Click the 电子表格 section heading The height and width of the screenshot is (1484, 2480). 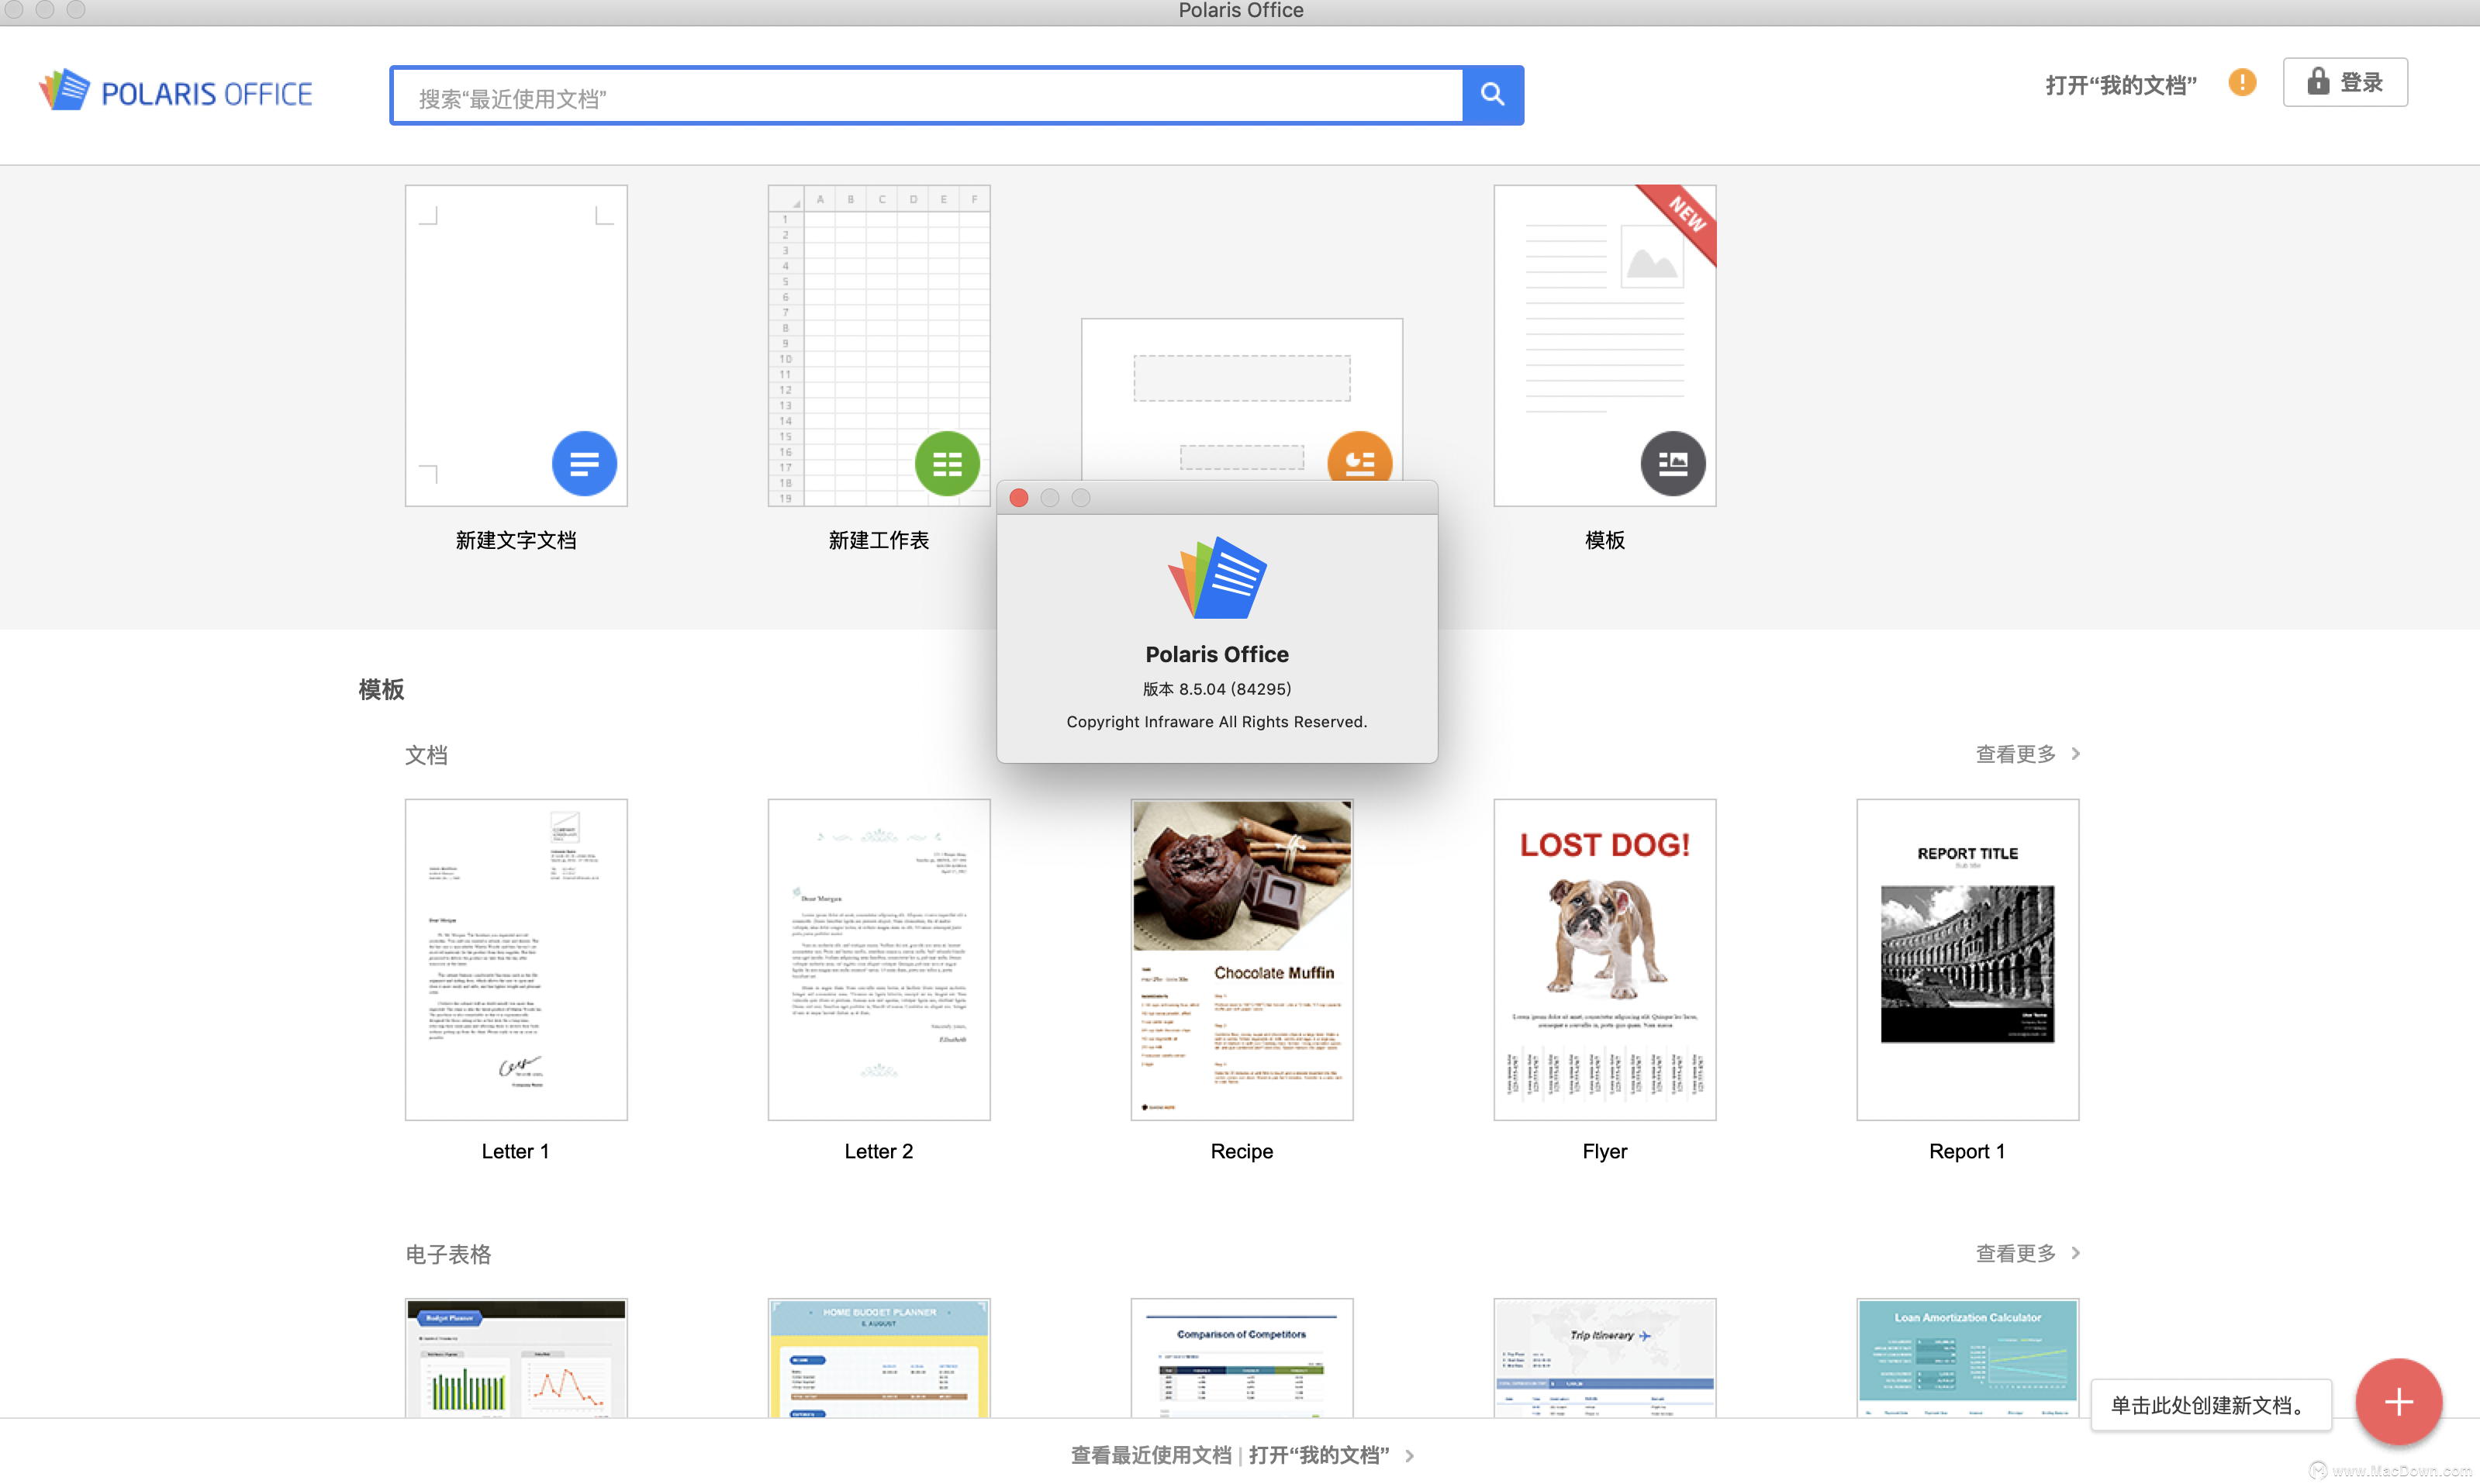(x=448, y=1254)
